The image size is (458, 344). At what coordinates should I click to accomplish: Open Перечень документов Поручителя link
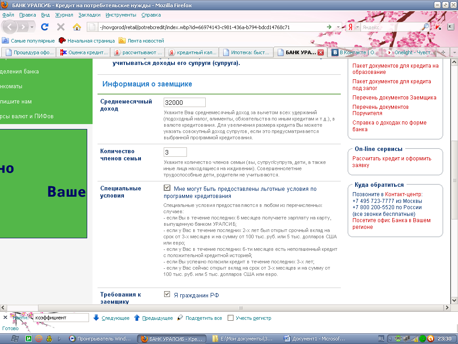(x=380, y=110)
